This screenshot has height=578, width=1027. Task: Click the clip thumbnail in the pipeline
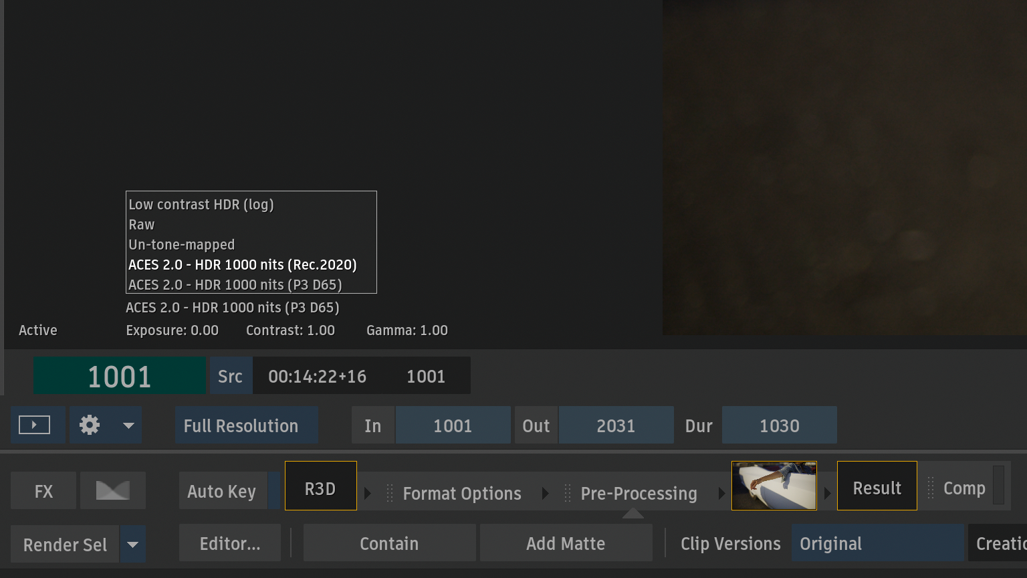click(774, 486)
